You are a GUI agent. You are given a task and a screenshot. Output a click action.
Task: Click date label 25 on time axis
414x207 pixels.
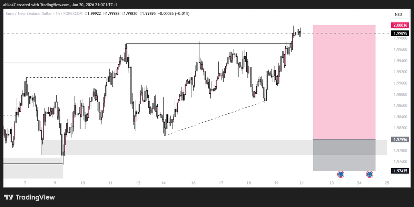(x=387, y=183)
